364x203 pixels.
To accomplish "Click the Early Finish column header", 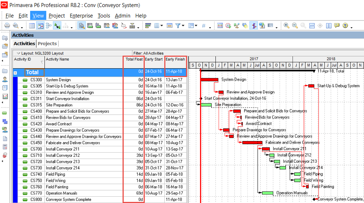I will tap(175, 62).
